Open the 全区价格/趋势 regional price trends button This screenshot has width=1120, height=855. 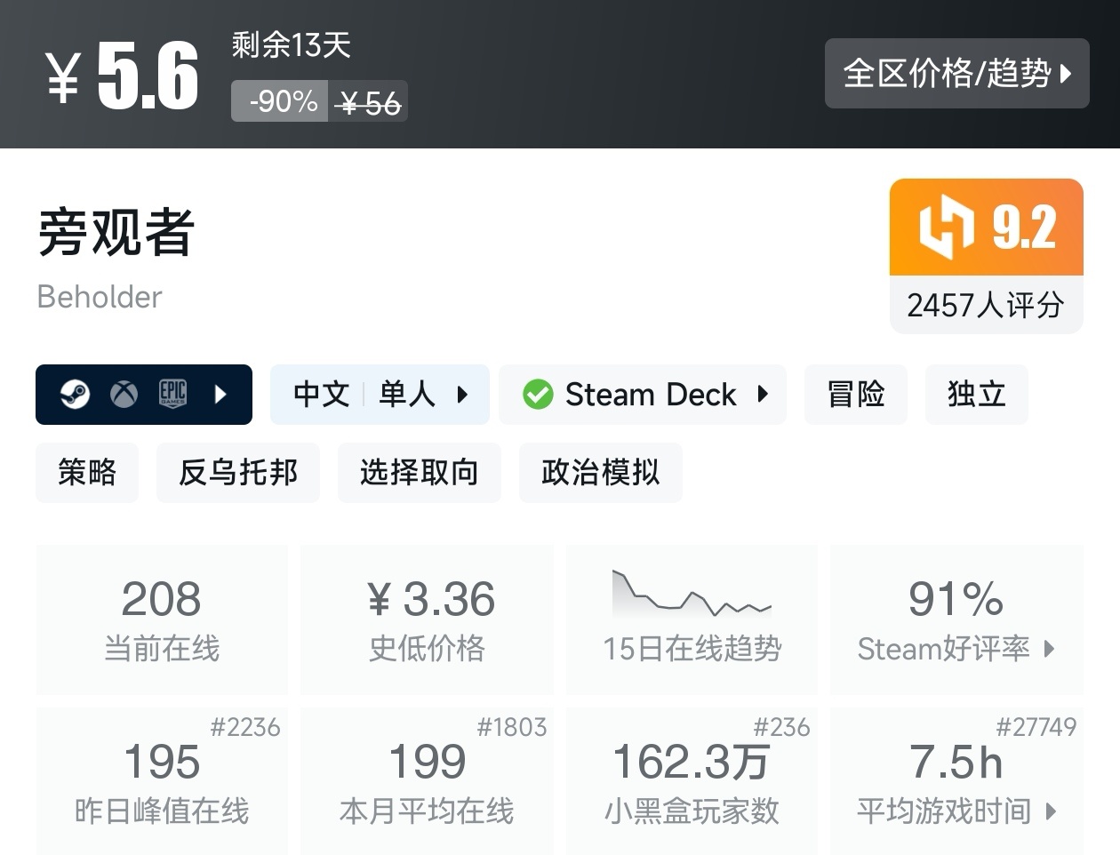tap(956, 74)
